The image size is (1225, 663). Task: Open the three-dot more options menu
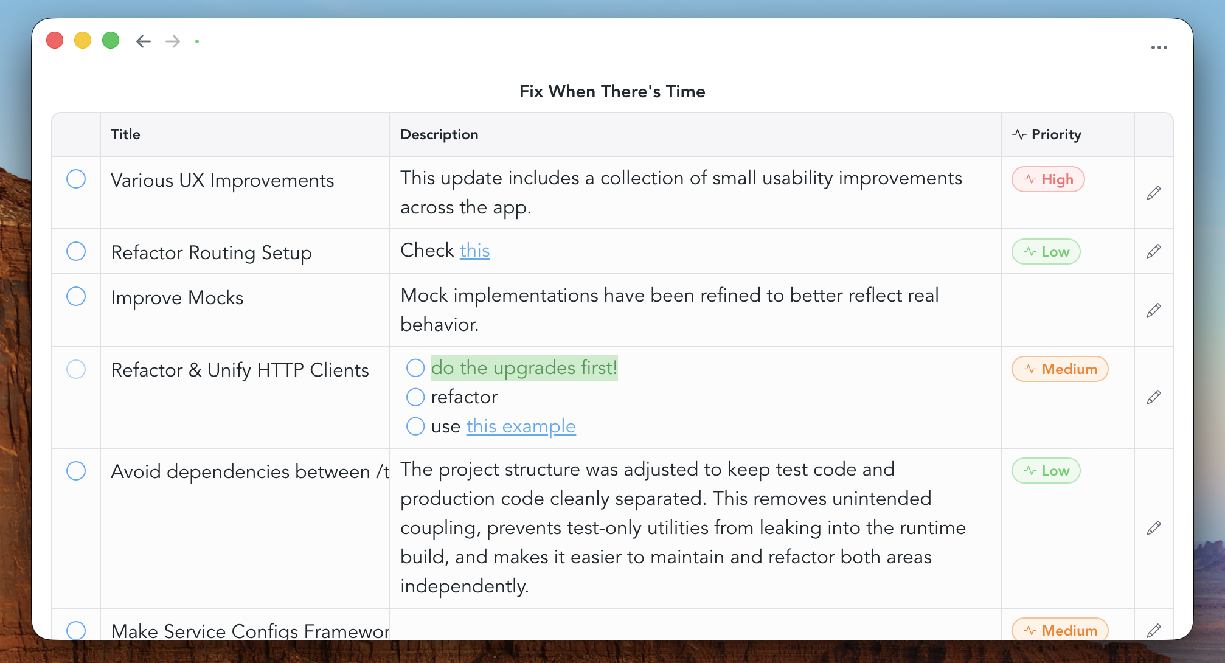(x=1159, y=47)
